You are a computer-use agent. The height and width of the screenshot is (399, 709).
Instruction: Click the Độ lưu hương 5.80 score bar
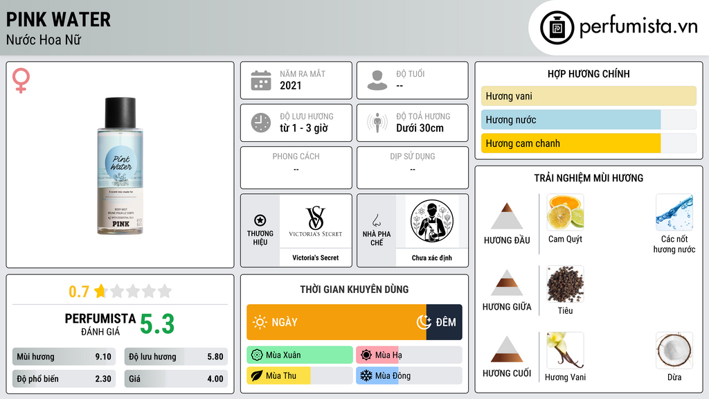pos(176,357)
